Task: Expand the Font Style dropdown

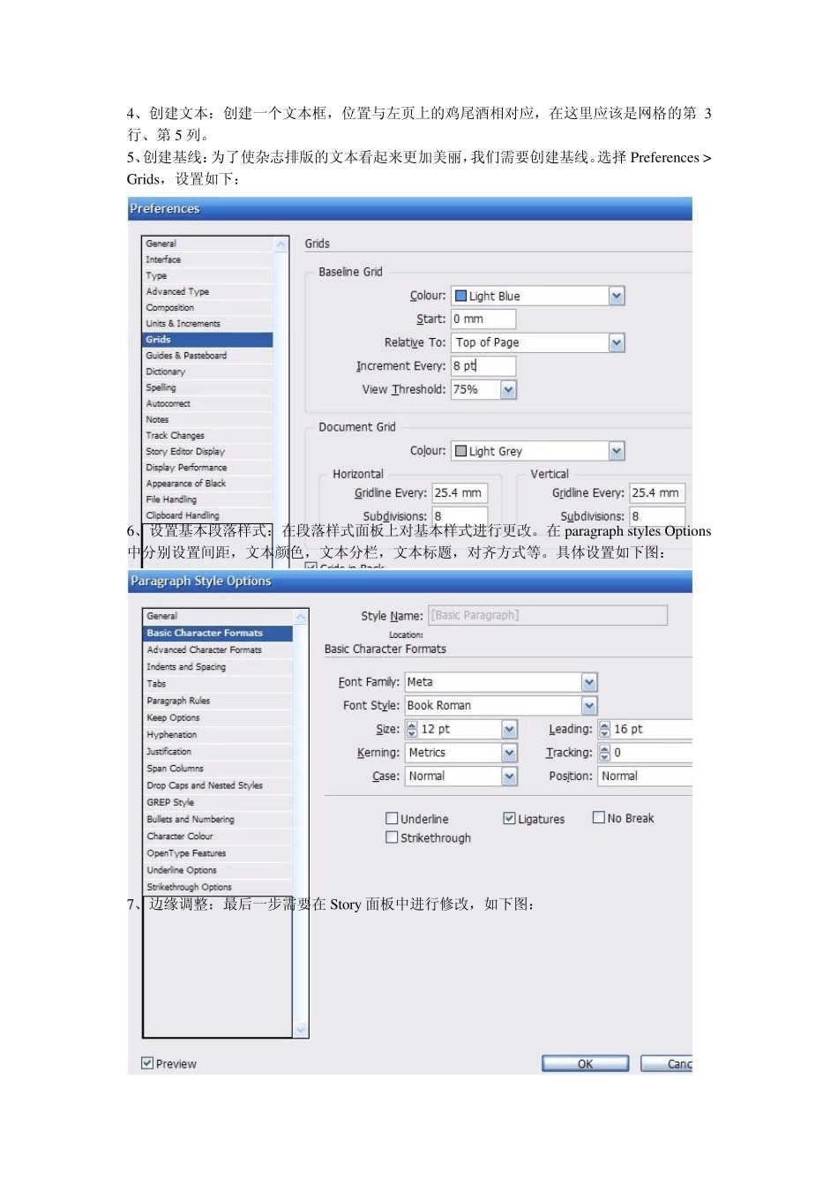Action: (589, 705)
